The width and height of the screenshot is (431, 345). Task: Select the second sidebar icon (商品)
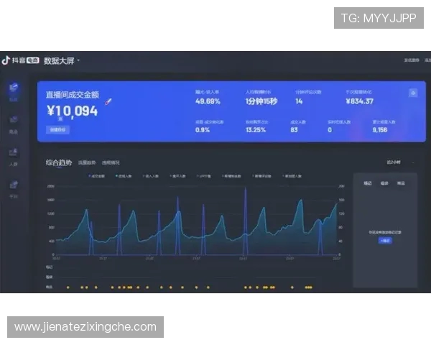[14, 122]
